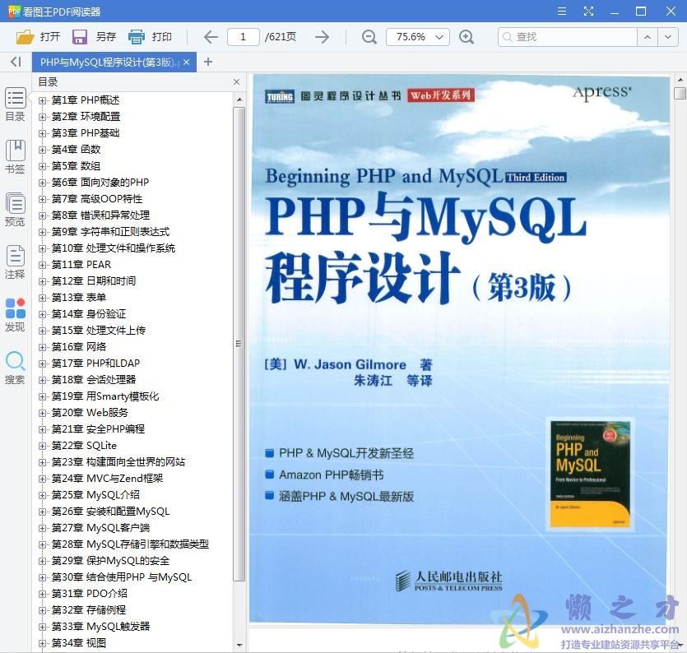Expand 第6章 面向对象的PHP
Image resolution: width=687 pixels, height=653 pixels.
(x=43, y=183)
